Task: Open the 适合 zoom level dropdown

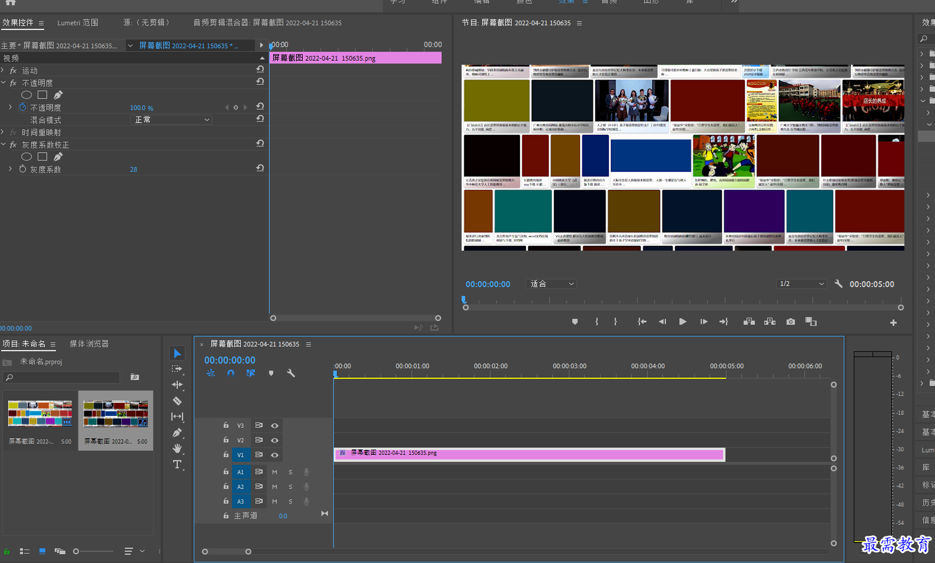Action: click(x=551, y=284)
